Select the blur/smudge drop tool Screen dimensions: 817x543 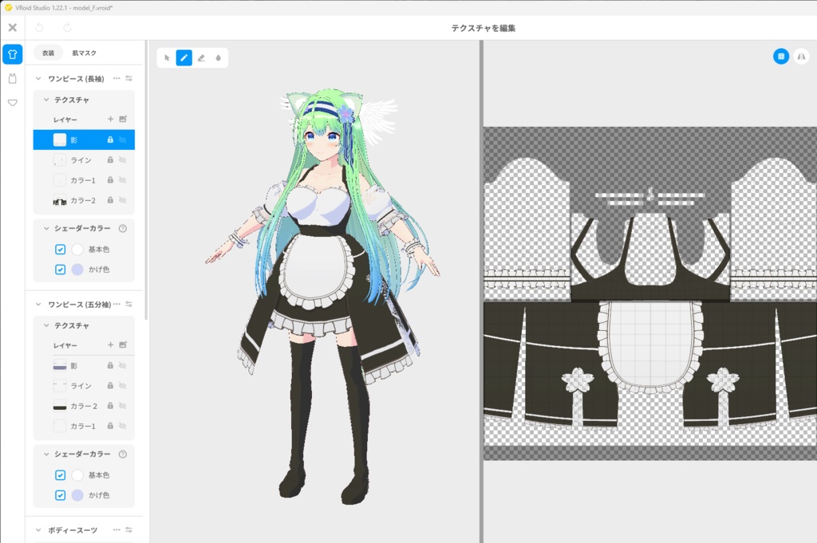218,57
